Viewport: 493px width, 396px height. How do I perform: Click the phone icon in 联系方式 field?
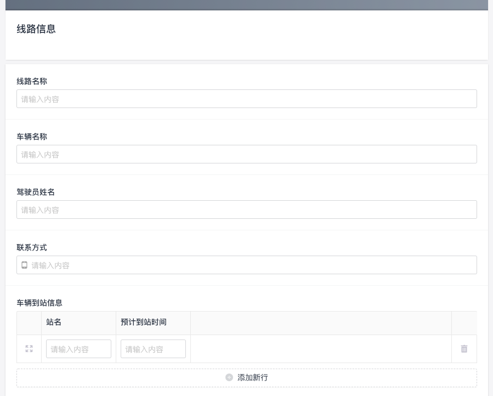(24, 265)
